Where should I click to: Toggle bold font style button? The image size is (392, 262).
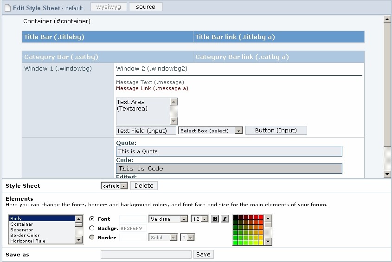click(x=215, y=219)
